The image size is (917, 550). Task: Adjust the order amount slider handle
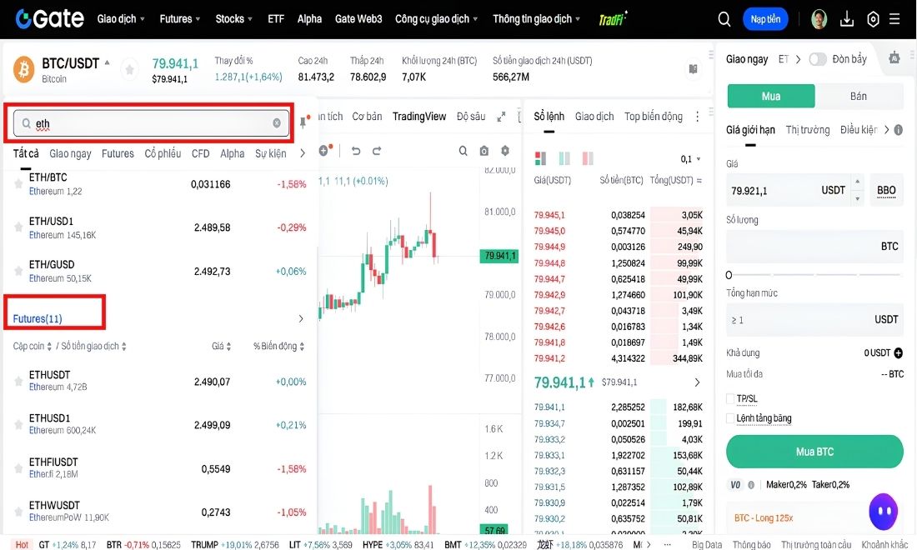pyautogui.click(x=729, y=275)
